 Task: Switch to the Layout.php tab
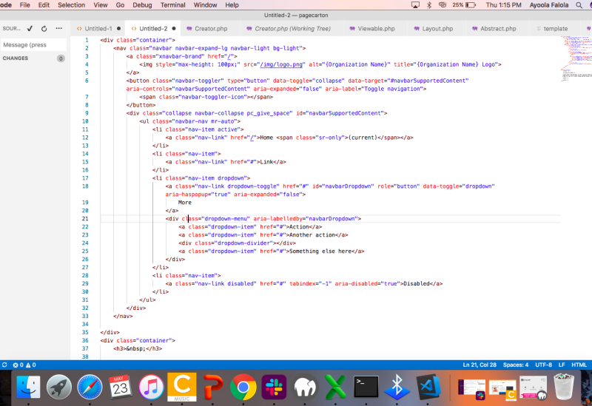tap(437, 28)
